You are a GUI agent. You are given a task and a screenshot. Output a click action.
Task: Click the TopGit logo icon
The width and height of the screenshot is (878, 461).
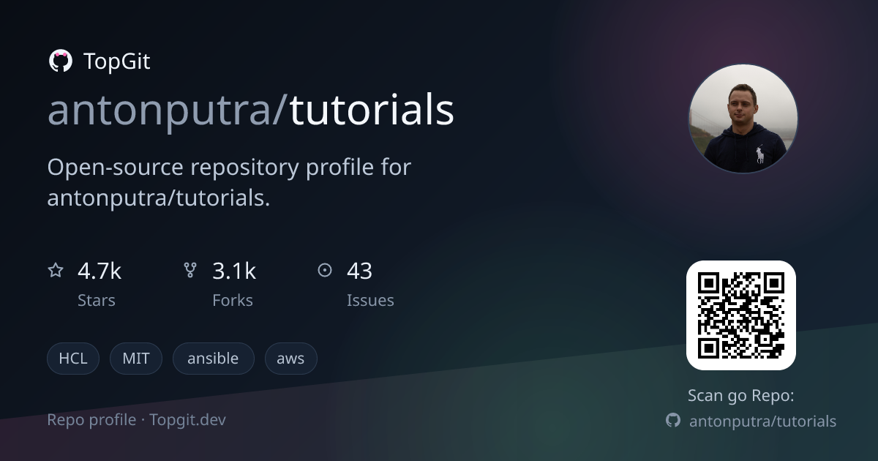pos(60,61)
